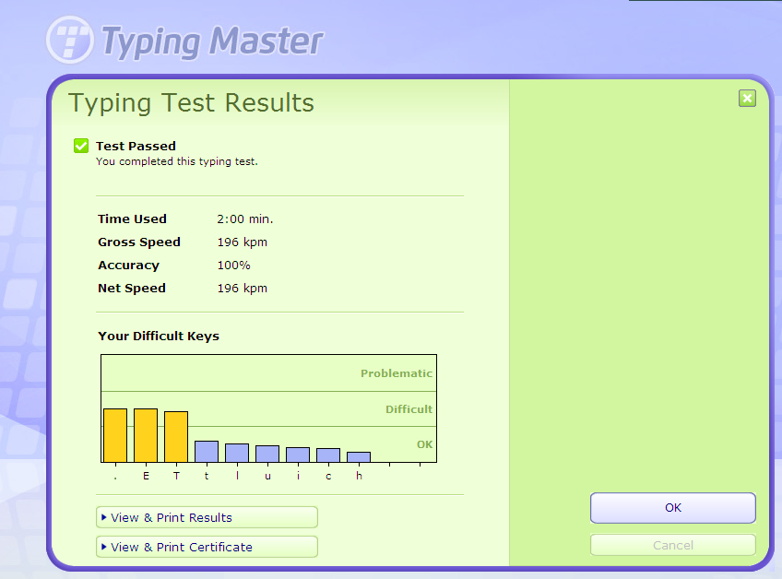Click the bar for key i
The image size is (782, 579).
pyautogui.click(x=297, y=453)
